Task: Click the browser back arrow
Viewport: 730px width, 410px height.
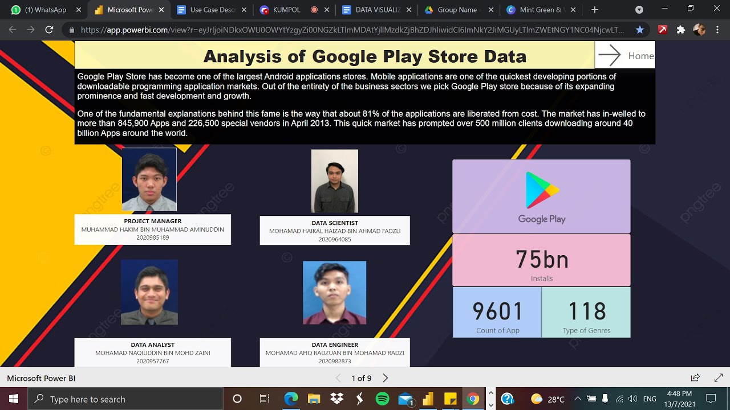Action: coord(13,30)
